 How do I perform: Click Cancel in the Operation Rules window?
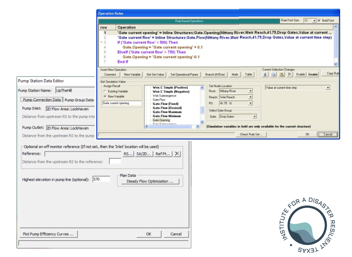click(x=328, y=134)
